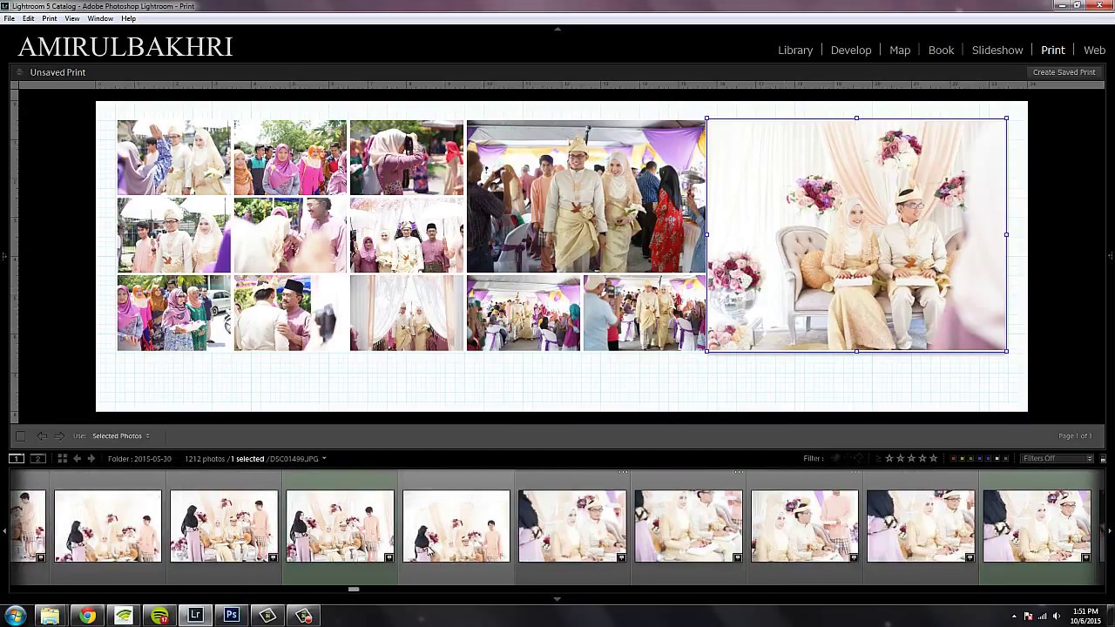This screenshot has height=627, width=1115.
Task: Select the last filmstrip thumbnail on the right
Action: [x=1037, y=526]
